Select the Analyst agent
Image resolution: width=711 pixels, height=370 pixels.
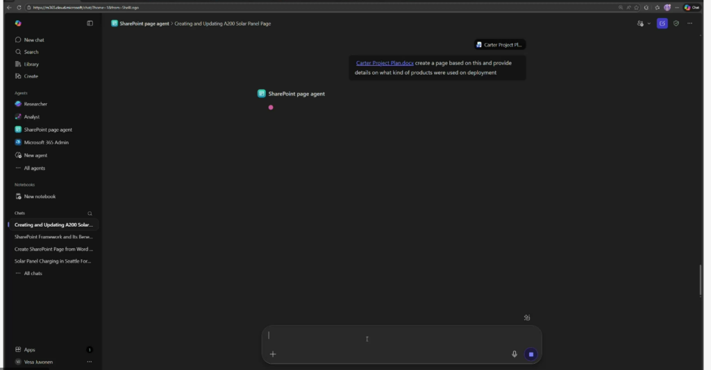click(27, 116)
